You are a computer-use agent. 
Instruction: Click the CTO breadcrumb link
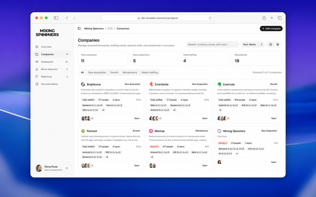(x=110, y=29)
